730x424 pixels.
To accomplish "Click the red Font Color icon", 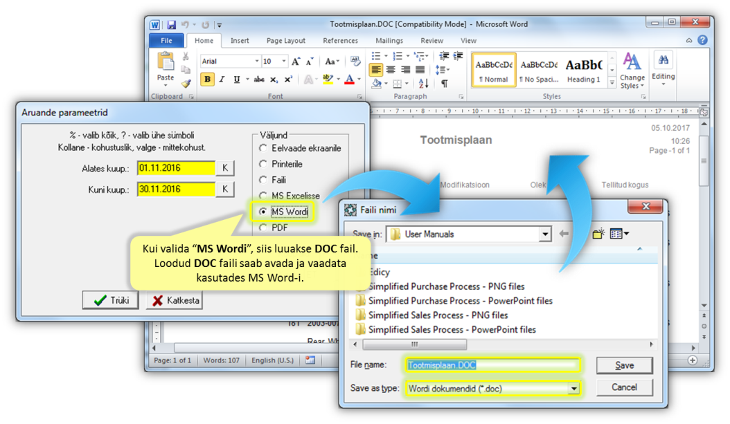I will click(x=349, y=80).
